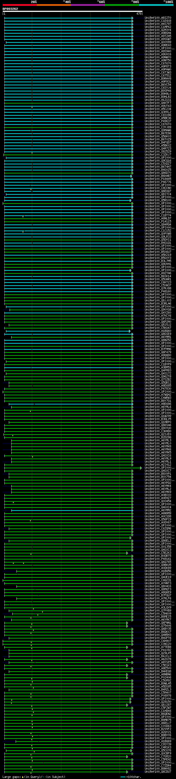The image size is (176, 779).
Task: Click the cyan 100char scale bar
Action: coord(123,777)
